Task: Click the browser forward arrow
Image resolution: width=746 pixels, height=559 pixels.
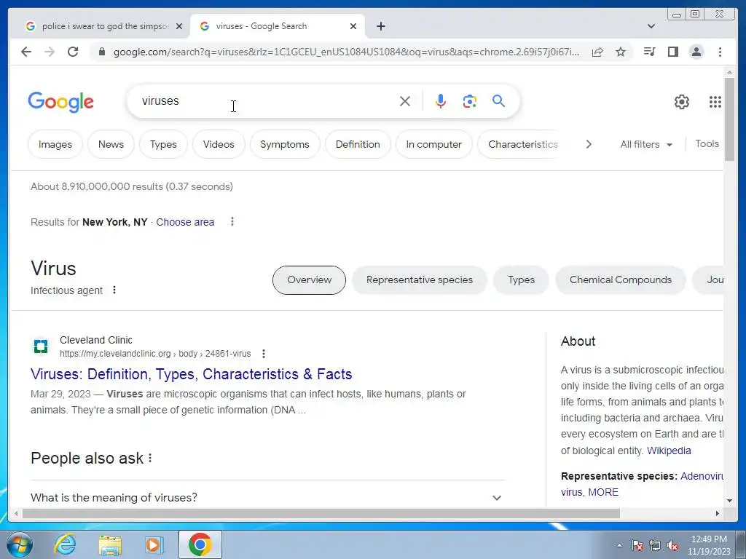Action: (x=50, y=52)
